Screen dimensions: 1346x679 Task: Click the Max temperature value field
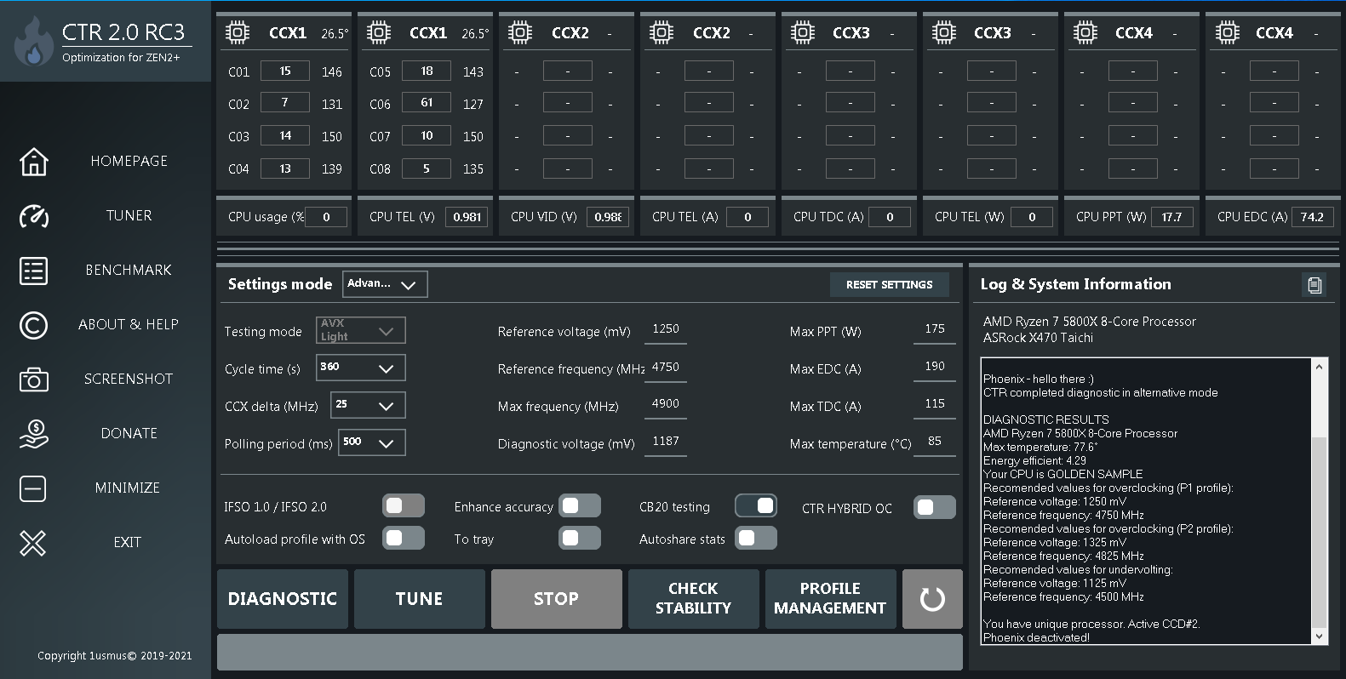pos(935,442)
